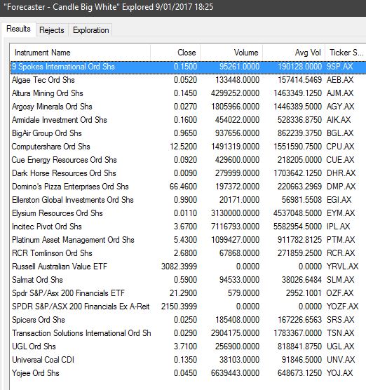Click the ticker AJM.AX cell
Screen dimensions: 366x390
click(340, 93)
